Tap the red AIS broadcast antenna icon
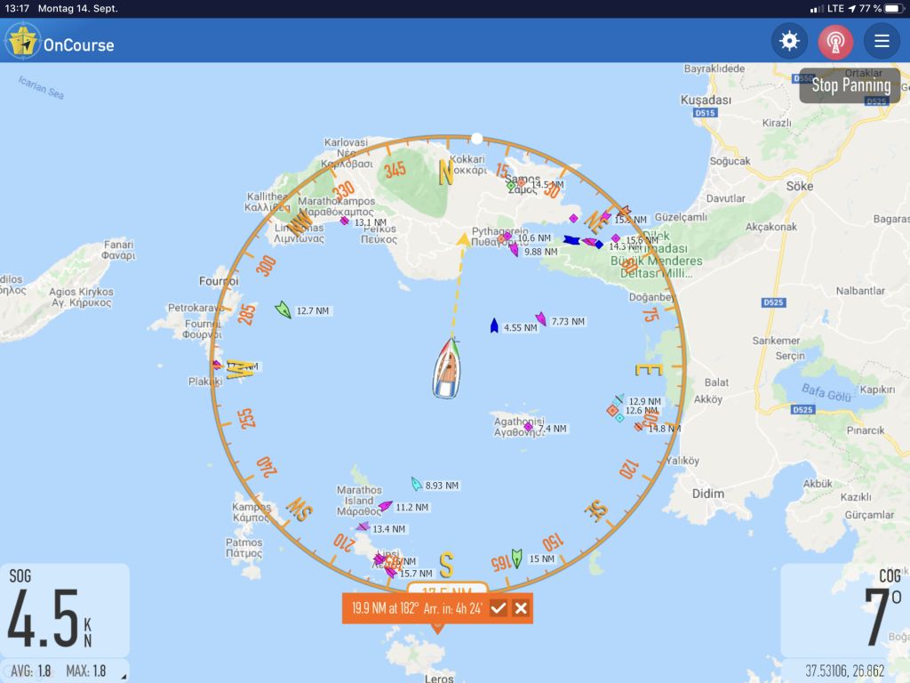Image resolution: width=910 pixels, height=683 pixels. coord(835,41)
